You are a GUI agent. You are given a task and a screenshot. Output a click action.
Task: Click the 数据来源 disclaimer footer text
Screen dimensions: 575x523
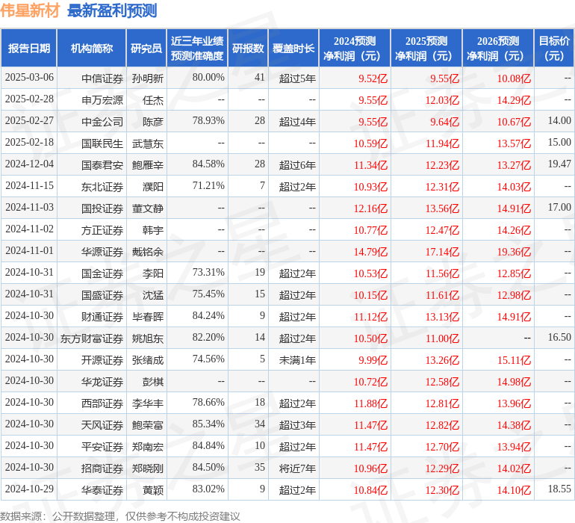point(120,516)
